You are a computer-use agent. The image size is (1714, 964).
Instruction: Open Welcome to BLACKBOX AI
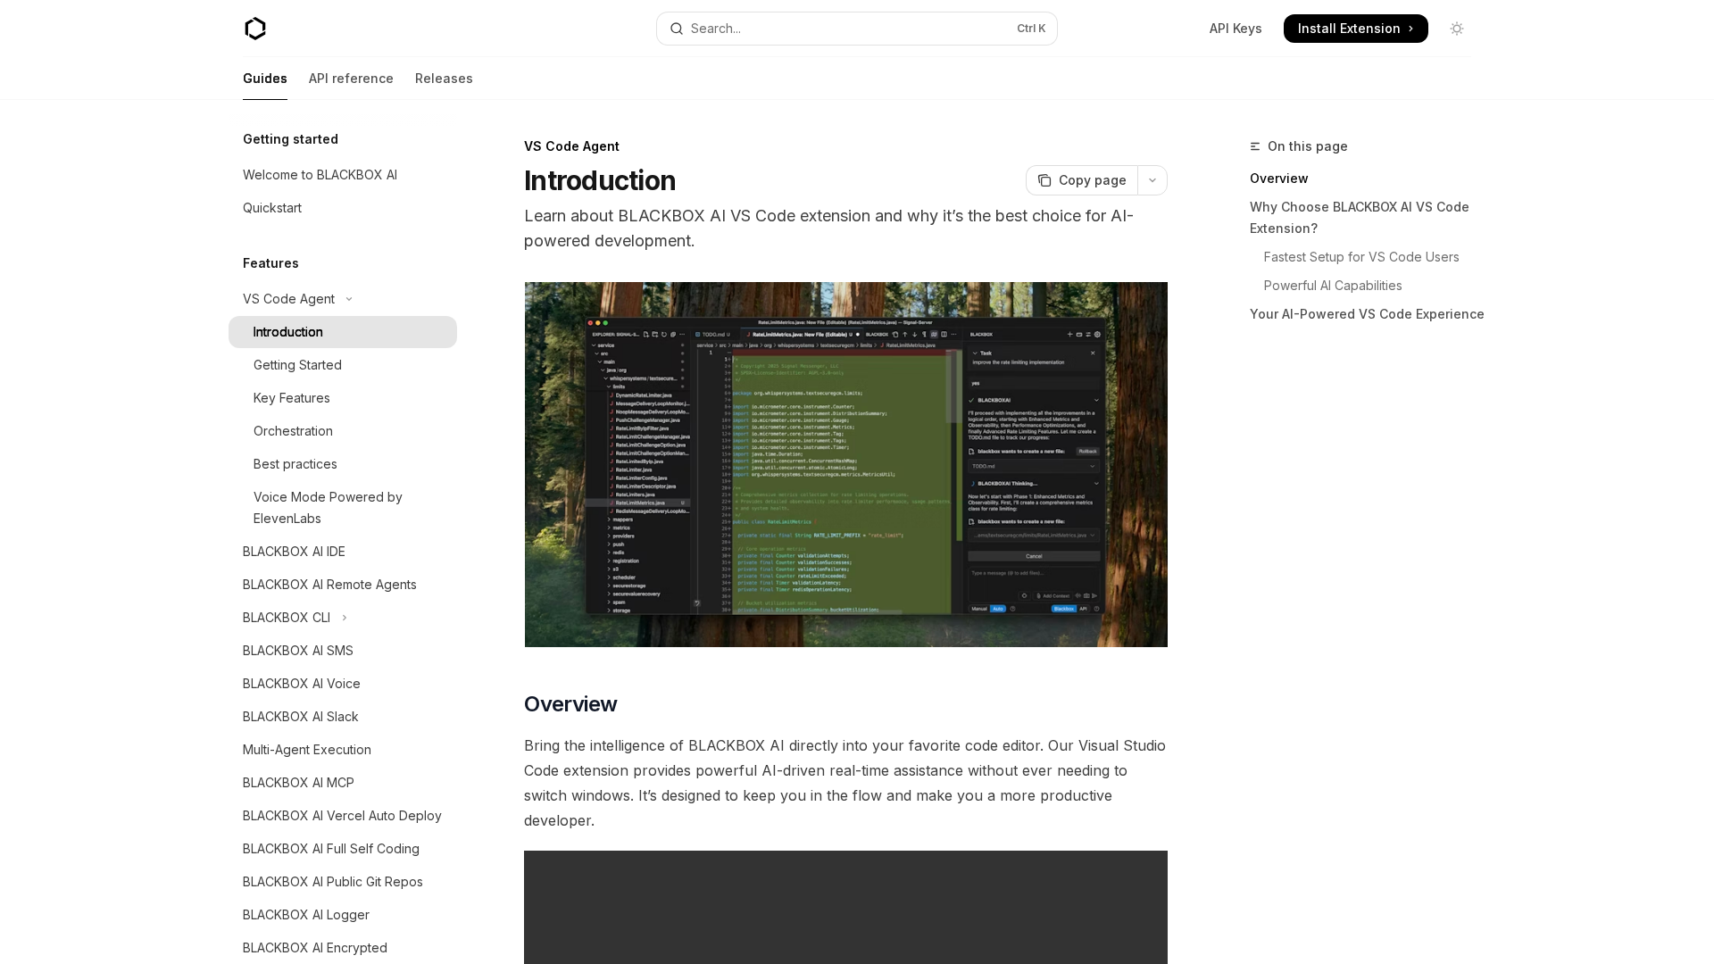[x=320, y=175]
